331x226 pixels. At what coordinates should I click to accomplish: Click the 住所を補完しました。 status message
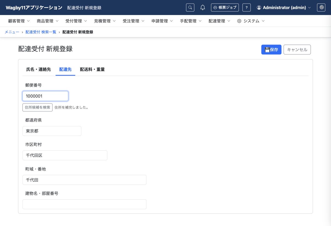72,107
